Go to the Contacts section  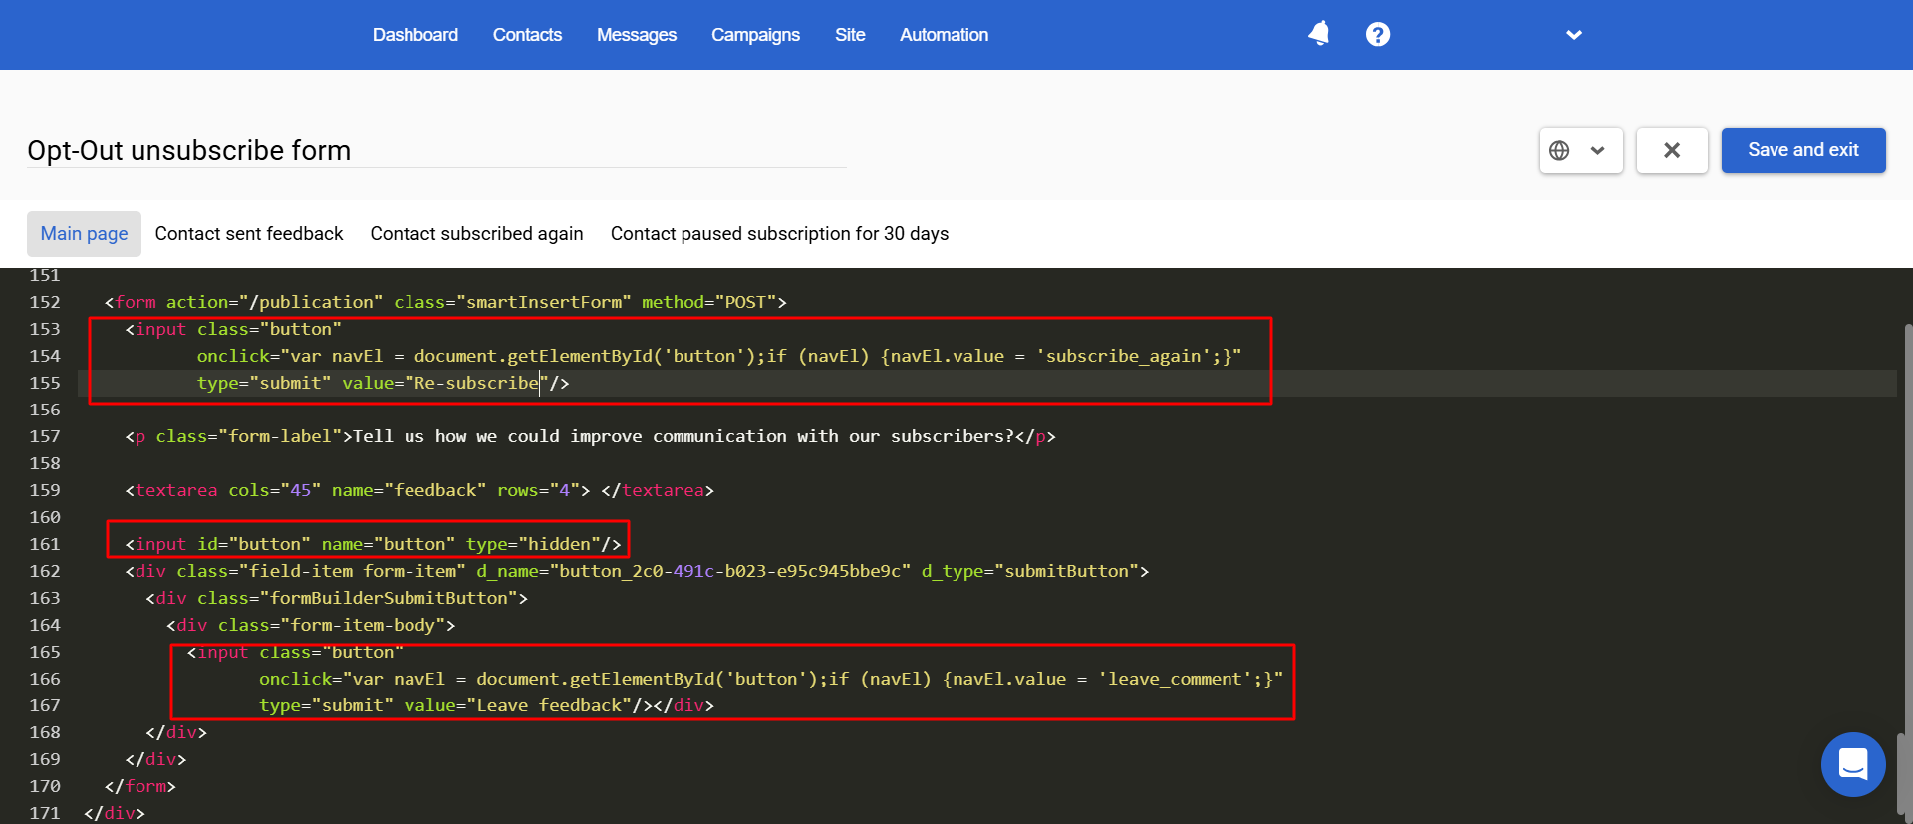[527, 35]
